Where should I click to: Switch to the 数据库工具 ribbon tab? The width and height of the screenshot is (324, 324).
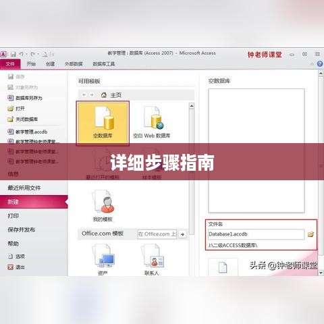[x=104, y=64]
